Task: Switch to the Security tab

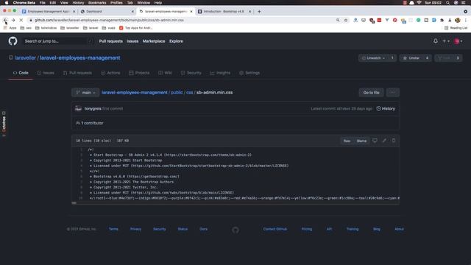Action: tap(191, 73)
